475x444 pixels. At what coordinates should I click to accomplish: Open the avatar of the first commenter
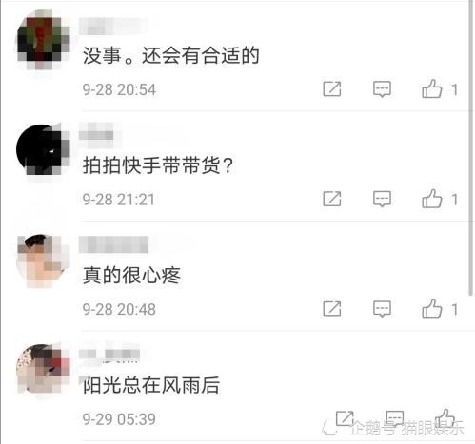(44, 39)
